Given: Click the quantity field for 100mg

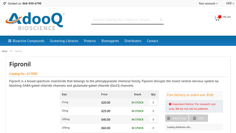Looking at the screenshot, I should click(x=153, y=120).
